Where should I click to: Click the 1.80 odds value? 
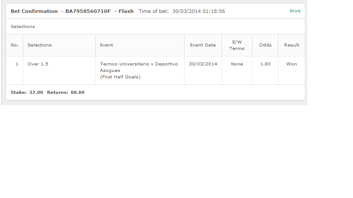pyautogui.click(x=265, y=64)
